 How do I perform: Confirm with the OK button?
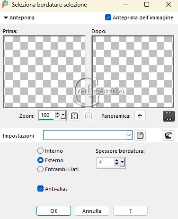point(53,211)
